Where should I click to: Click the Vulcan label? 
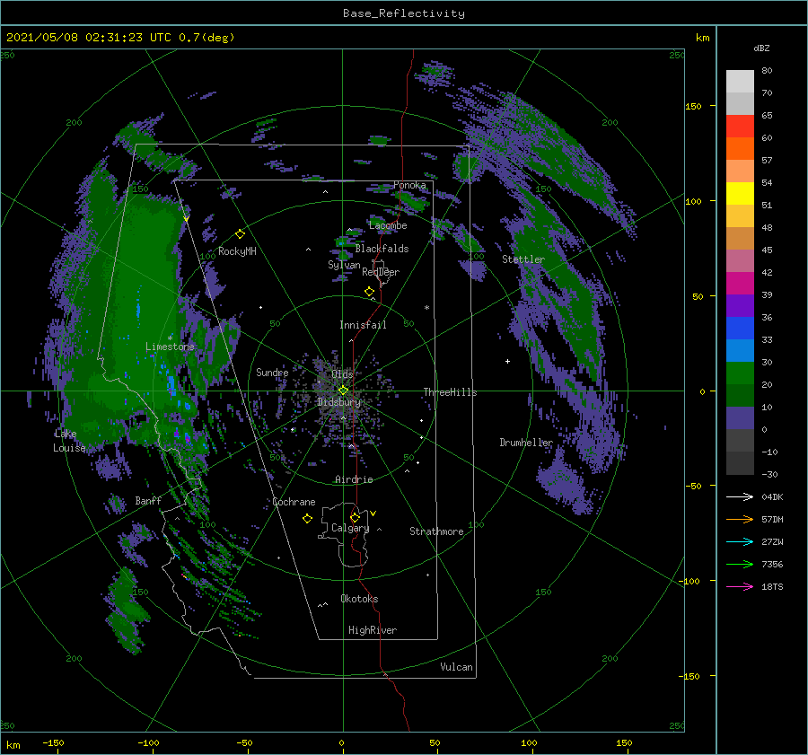click(x=456, y=667)
